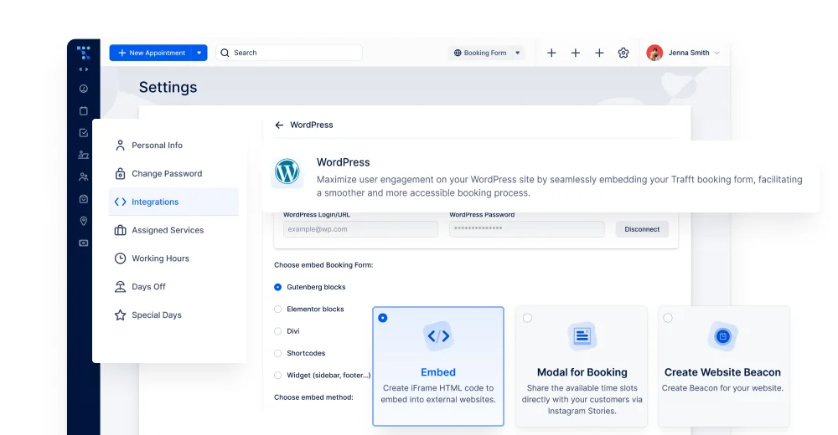Select Divi radio button

[x=278, y=331]
